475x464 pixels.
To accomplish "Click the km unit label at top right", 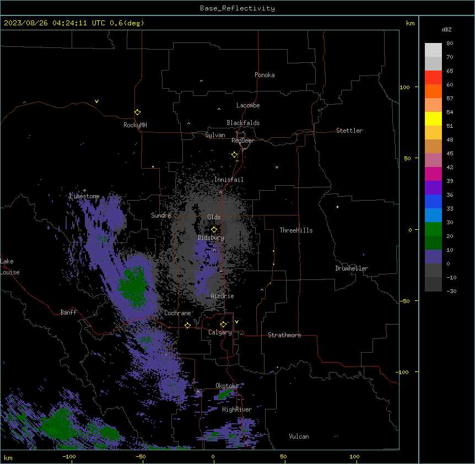I will (411, 23).
